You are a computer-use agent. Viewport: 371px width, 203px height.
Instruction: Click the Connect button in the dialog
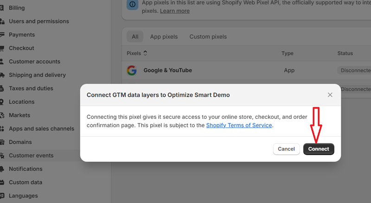pyautogui.click(x=319, y=149)
